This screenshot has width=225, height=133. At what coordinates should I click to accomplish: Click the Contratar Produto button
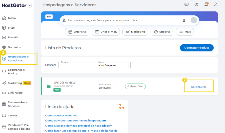click(197, 48)
